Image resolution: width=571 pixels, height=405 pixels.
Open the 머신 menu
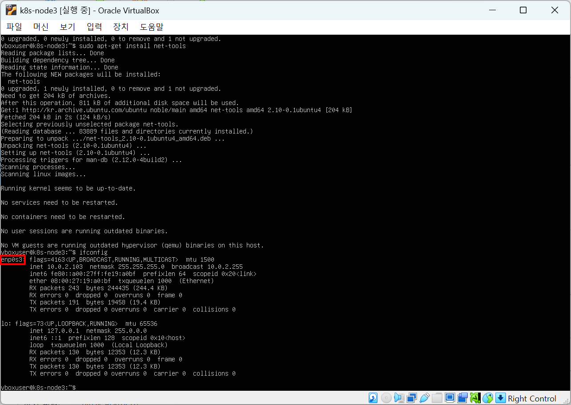[x=41, y=27]
